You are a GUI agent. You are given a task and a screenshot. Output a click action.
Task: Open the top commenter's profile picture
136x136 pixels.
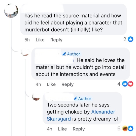point(11,11)
